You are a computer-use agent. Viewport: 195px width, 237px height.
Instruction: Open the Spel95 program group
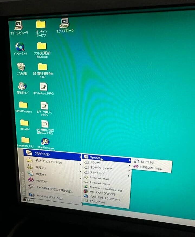click(106, 158)
